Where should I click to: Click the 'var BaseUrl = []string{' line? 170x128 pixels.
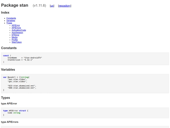click(16, 77)
